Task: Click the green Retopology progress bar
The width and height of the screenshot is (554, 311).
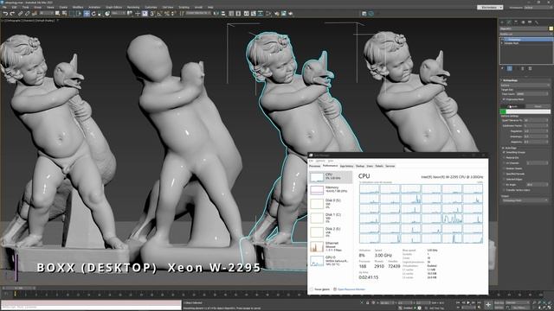Action: pos(525,111)
